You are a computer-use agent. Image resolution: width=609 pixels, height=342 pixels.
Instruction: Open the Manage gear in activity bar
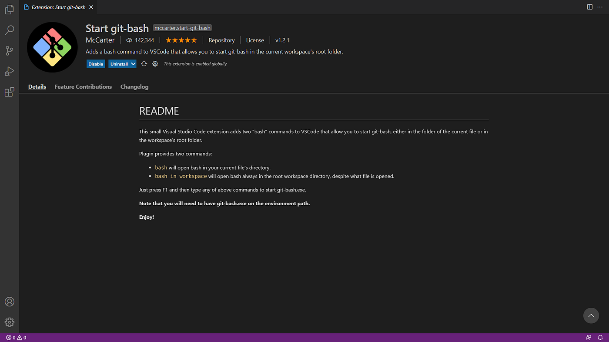[x=9, y=322]
